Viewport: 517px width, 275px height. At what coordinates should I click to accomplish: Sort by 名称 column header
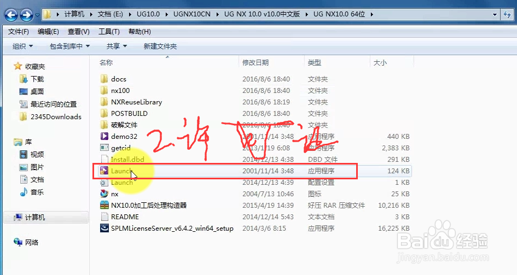click(x=106, y=62)
